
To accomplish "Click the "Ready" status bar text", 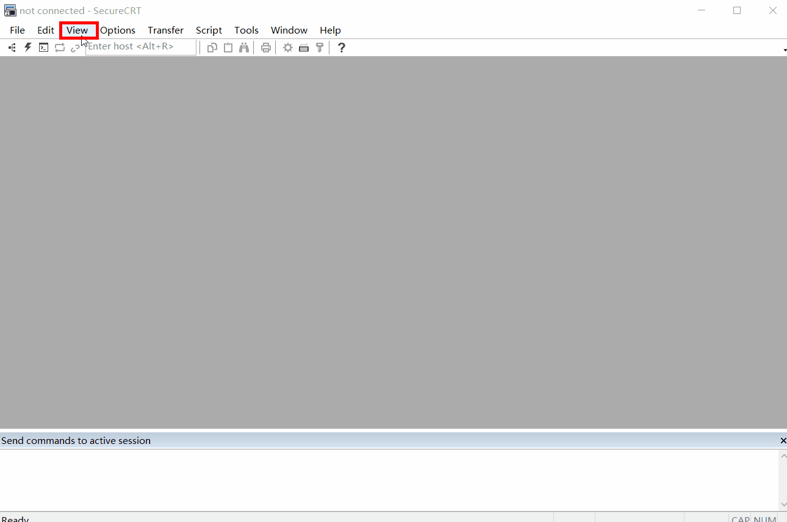I will 15,518.
